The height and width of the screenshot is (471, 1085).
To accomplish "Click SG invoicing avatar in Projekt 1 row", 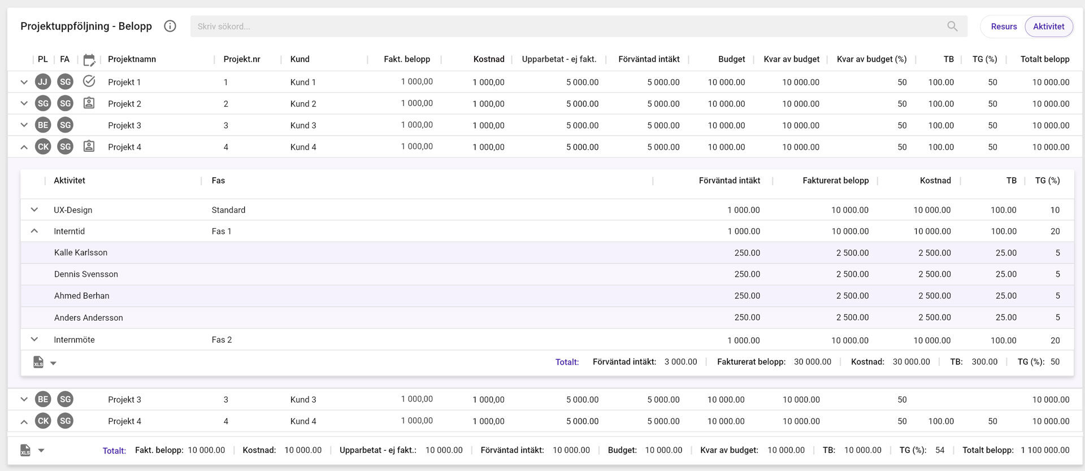I will pos(66,82).
